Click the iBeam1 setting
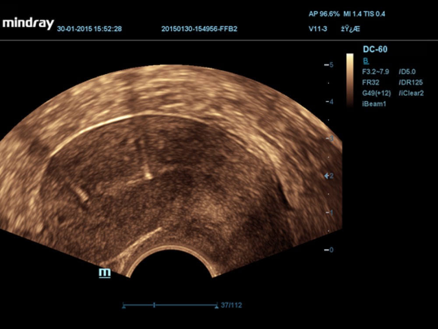This screenshot has height=329, width=438. coord(372,104)
